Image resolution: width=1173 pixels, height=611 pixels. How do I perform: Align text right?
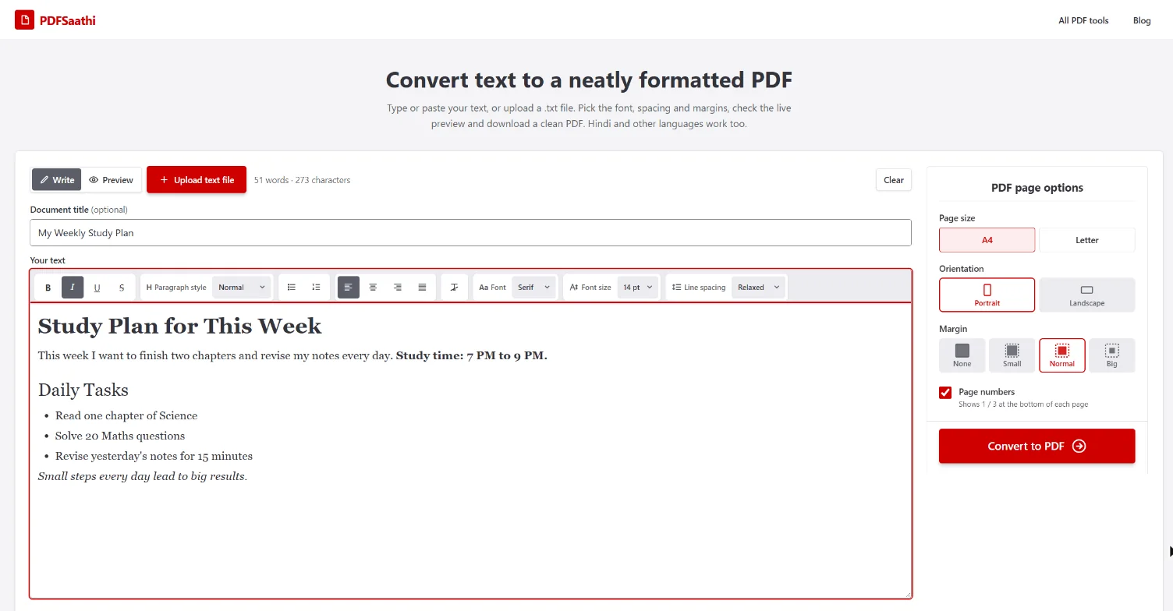point(398,288)
